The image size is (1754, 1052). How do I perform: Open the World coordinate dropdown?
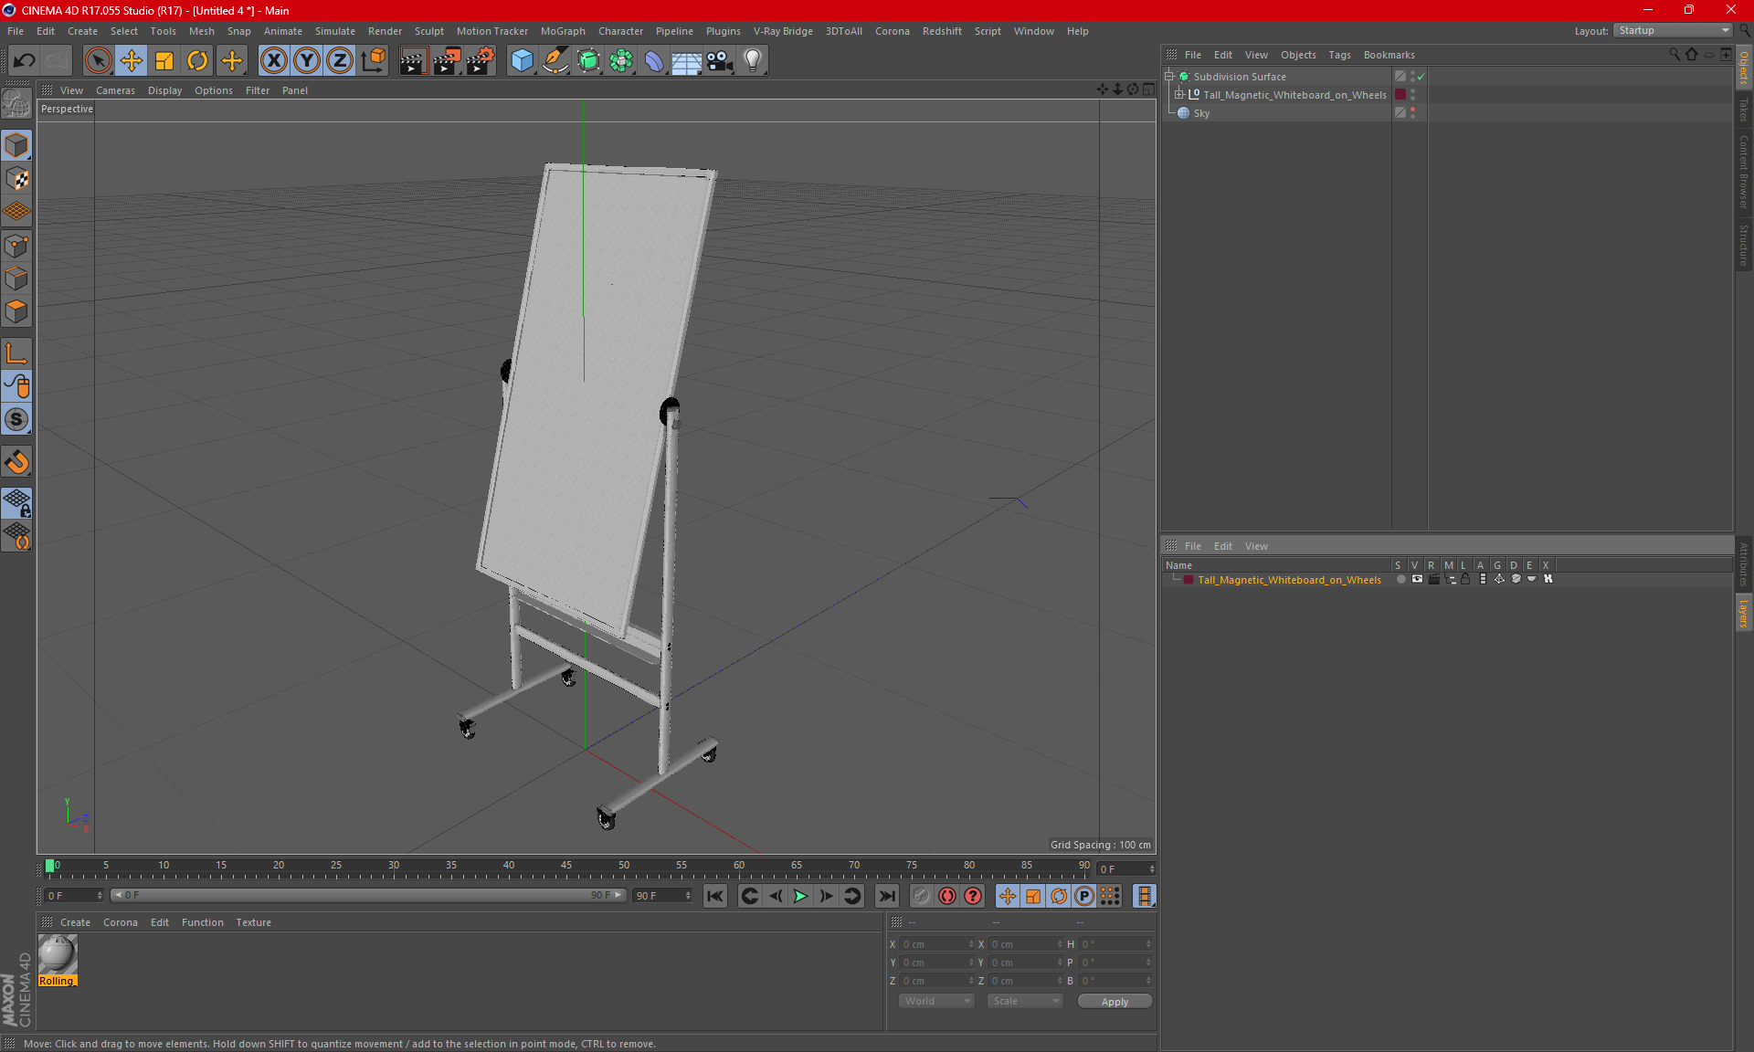936,1001
